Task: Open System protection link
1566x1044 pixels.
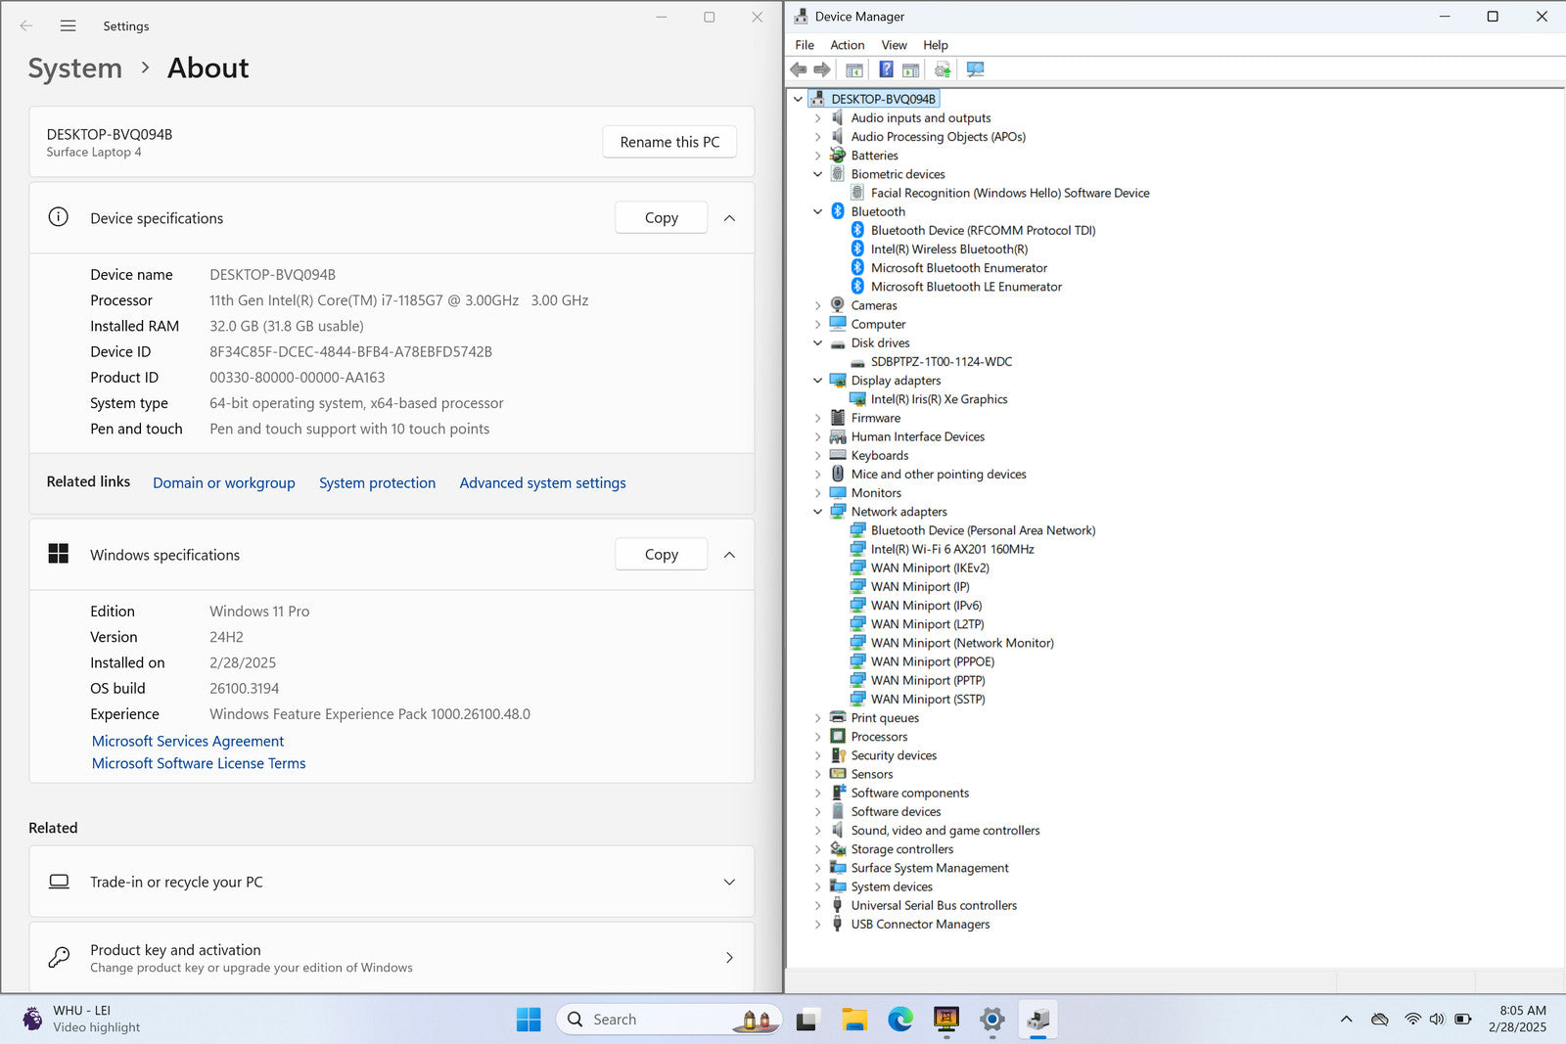Action: coord(377,482)
